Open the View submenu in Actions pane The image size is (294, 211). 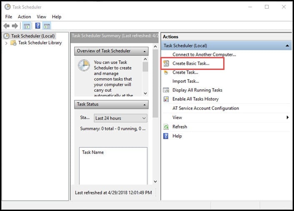click(226, 118)
